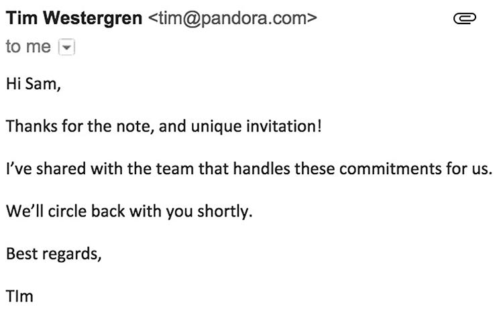Click the paperclip attachment icon

pos(465,18)
